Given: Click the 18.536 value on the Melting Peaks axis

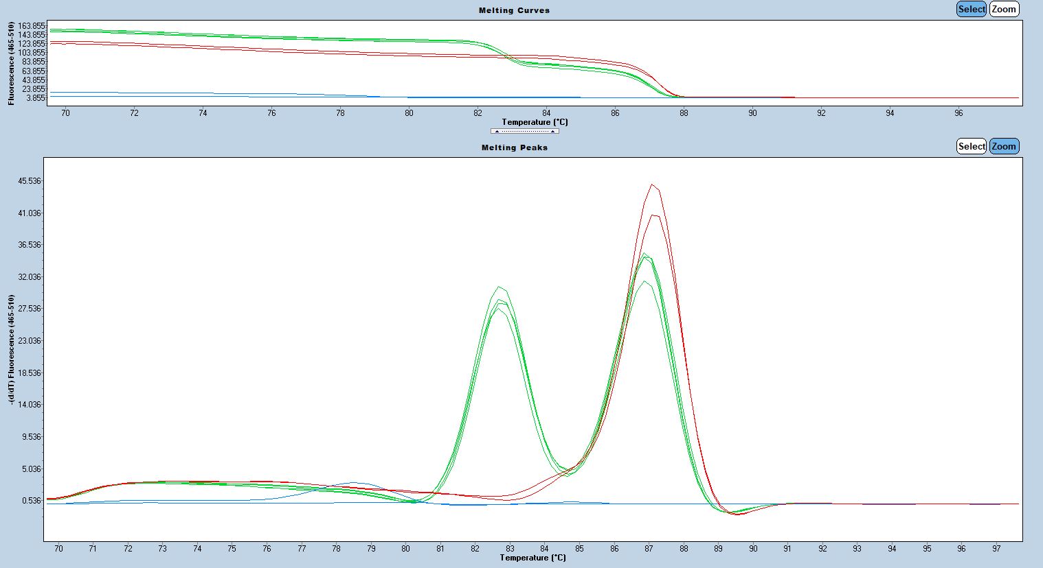Looking at the screenshot, I should [x=30, y=373].
